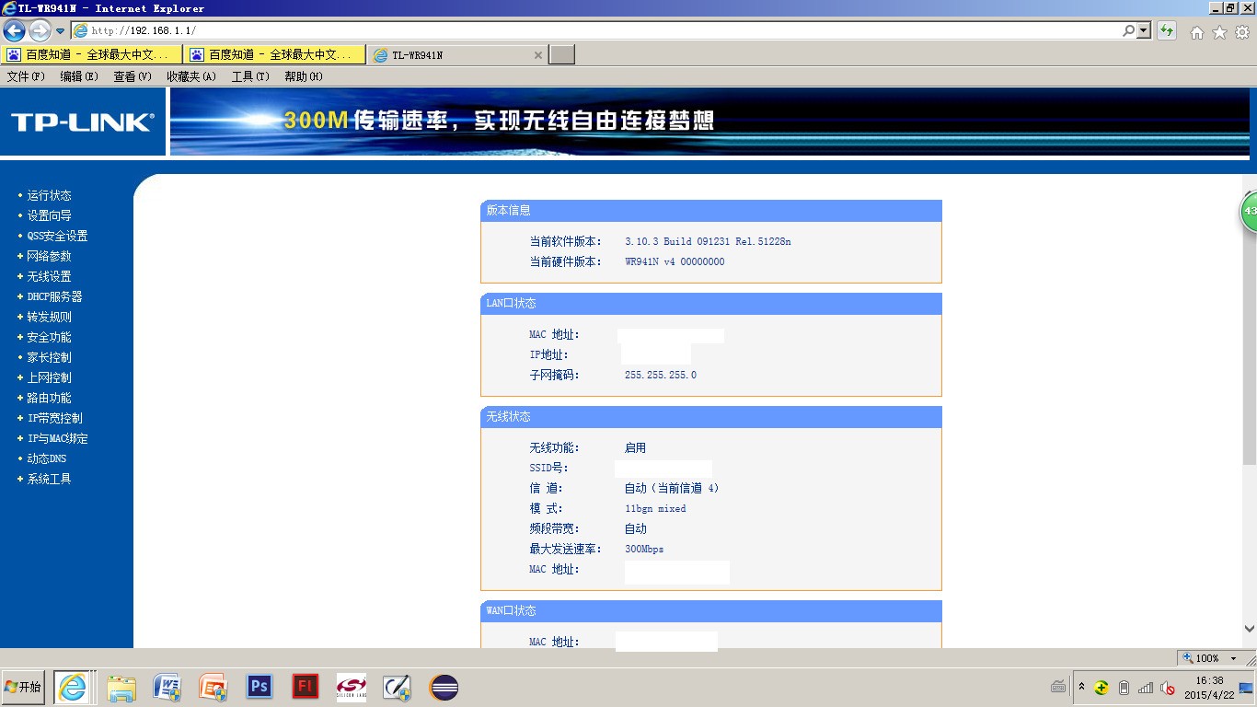Close the TL-WR941N tab

coord(538,55)
